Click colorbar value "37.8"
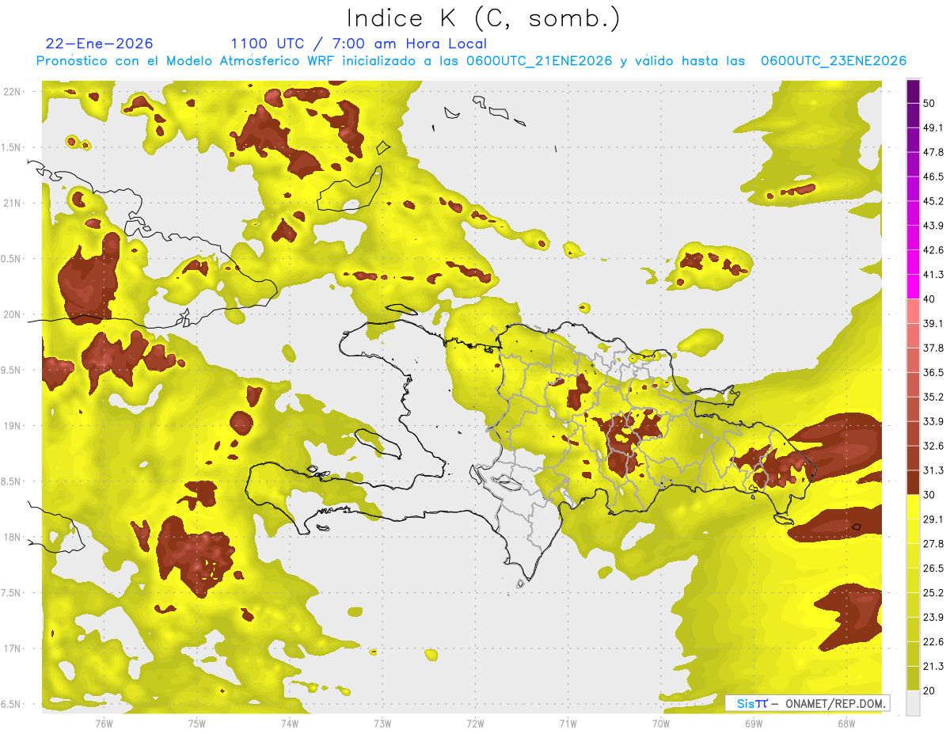Screen dimensions: 950x734 tap(933, 348)
